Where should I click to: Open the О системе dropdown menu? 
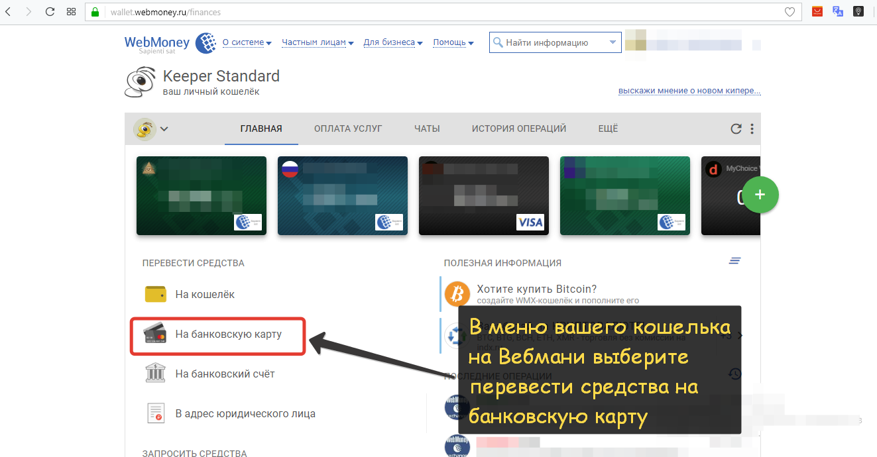coord(247,42)
